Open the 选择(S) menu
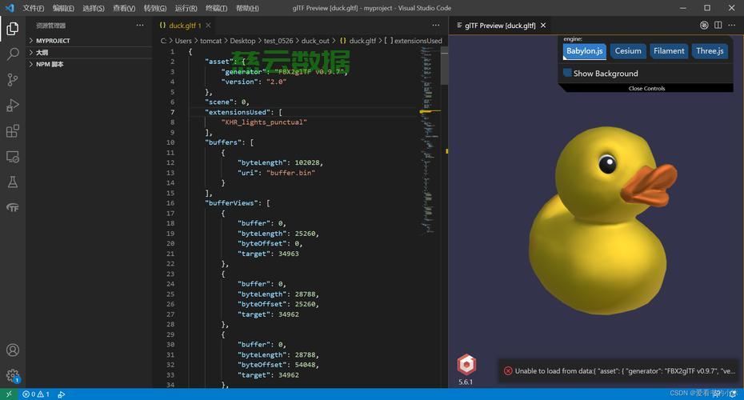The height and width of the screenshot is (400, 744). click(x=93, y=8)
